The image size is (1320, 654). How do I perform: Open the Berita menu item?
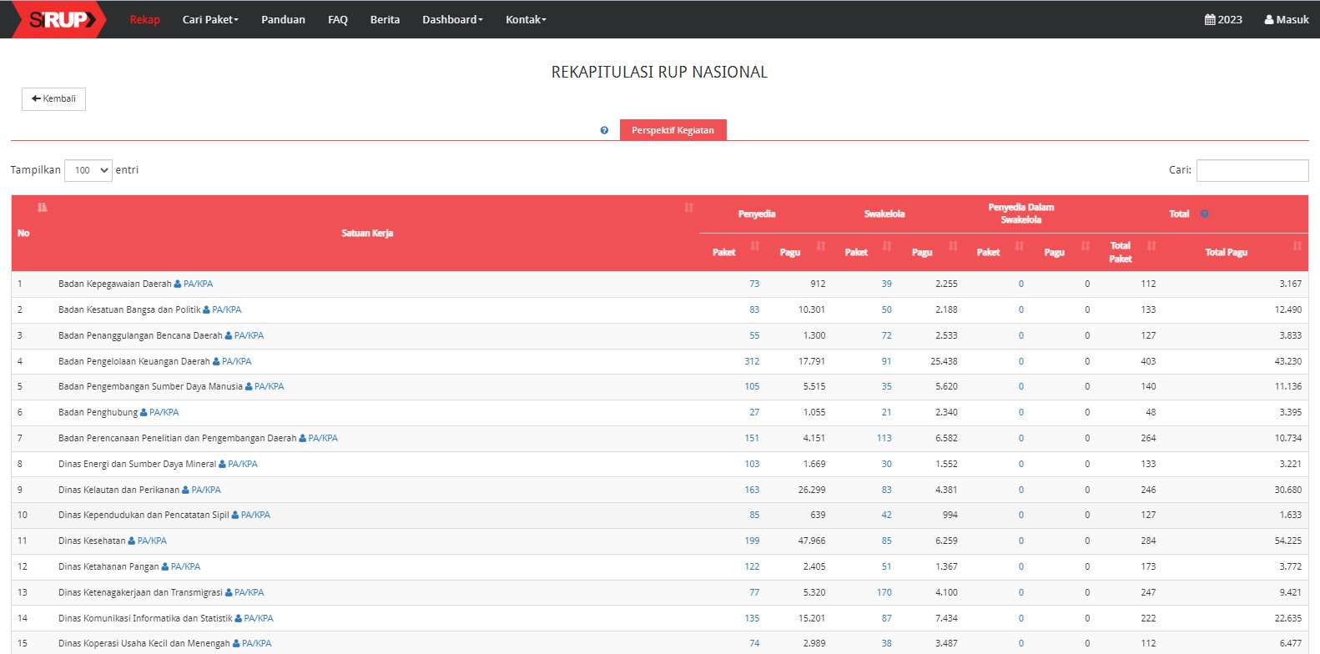coord(385,19)
